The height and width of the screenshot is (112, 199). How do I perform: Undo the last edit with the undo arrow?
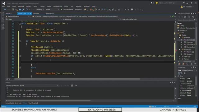pyautogui.click(x=27, y=10)
